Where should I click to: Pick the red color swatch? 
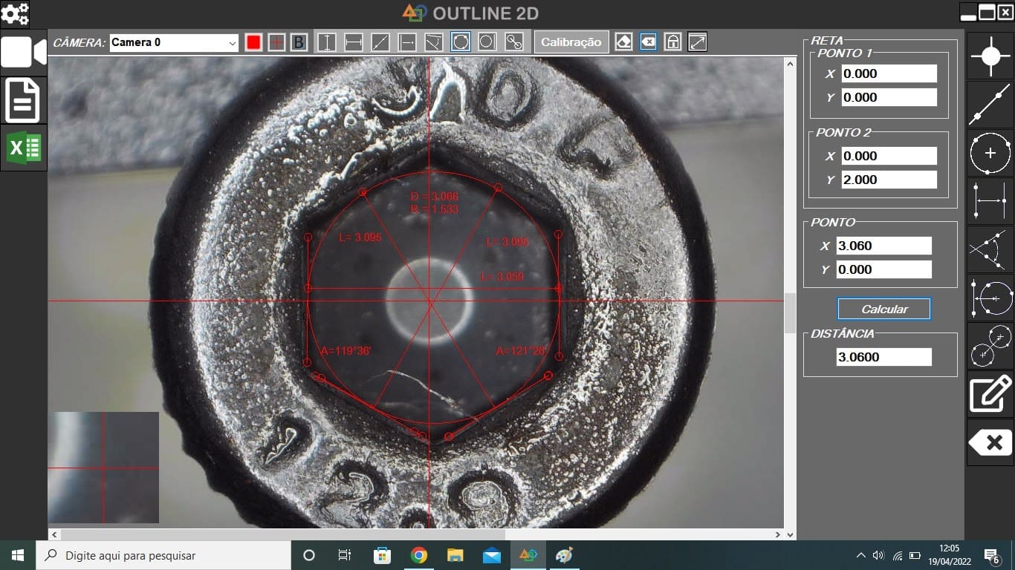click(x=253, y=42)
